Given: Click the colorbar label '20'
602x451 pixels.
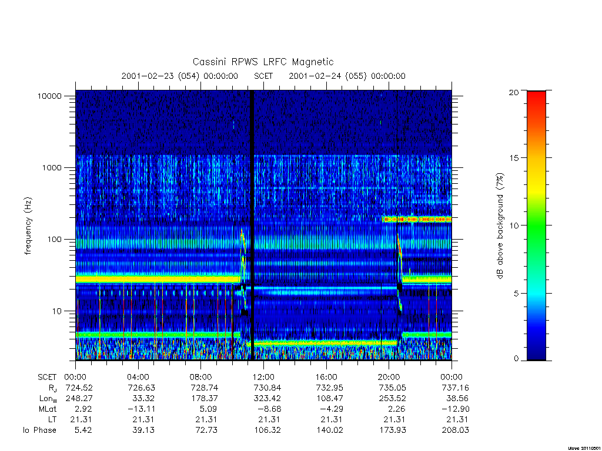Looking at the screenshot, I should click(x=514, y=92).
